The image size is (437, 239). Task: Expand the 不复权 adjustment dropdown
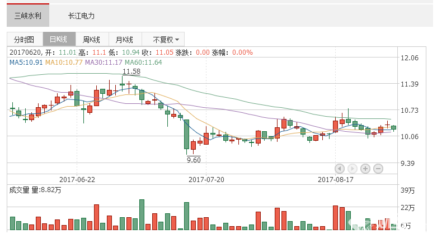163,39
